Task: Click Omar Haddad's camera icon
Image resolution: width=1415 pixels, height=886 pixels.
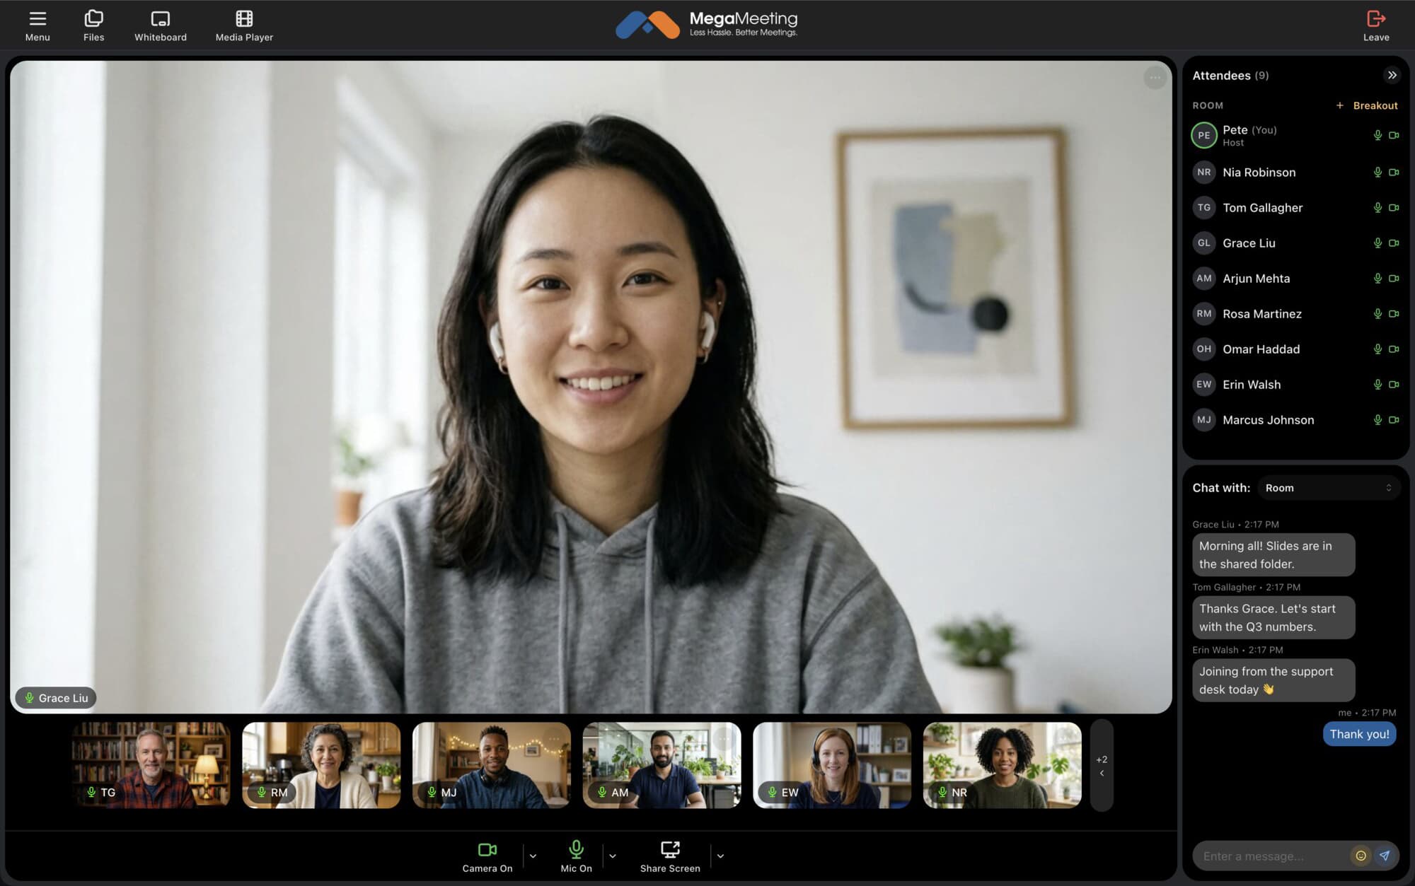Action: 1394,349
